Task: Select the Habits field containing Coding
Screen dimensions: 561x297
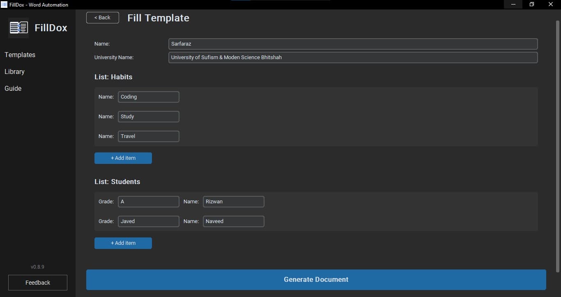Action: (x=148, y=97)
